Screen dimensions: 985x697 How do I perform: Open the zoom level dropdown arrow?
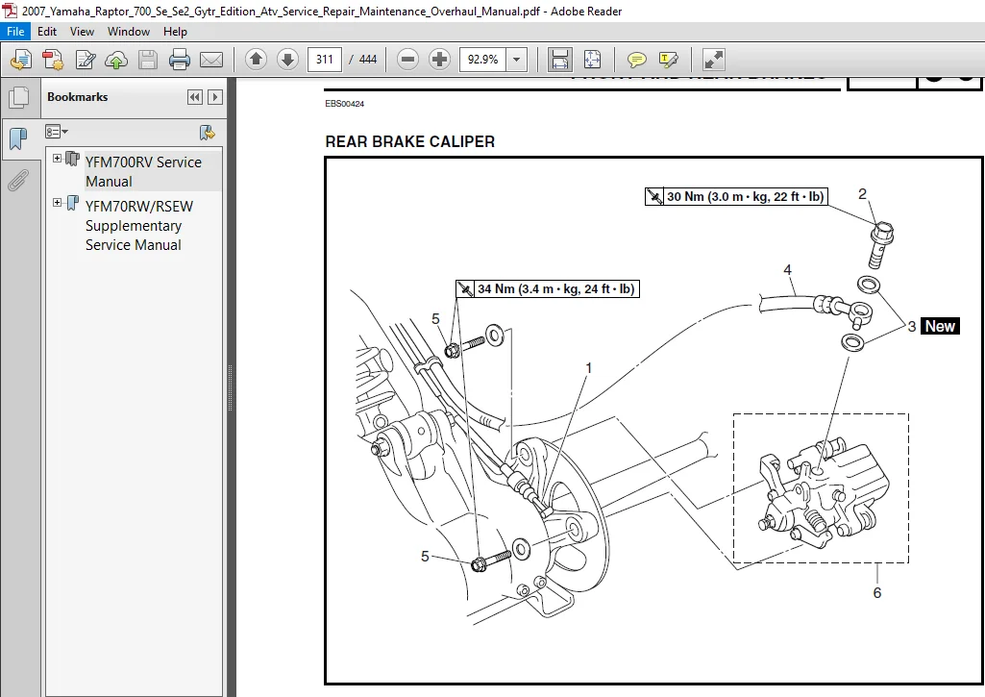tap(516, 59)
